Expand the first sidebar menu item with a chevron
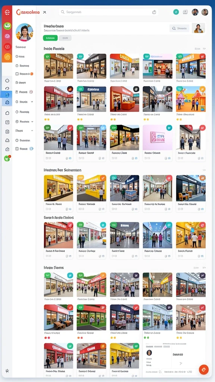Screen dimensions: 215x382 point(24,102)
